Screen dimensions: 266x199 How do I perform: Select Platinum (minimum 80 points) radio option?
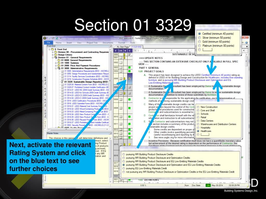[199, 46]
